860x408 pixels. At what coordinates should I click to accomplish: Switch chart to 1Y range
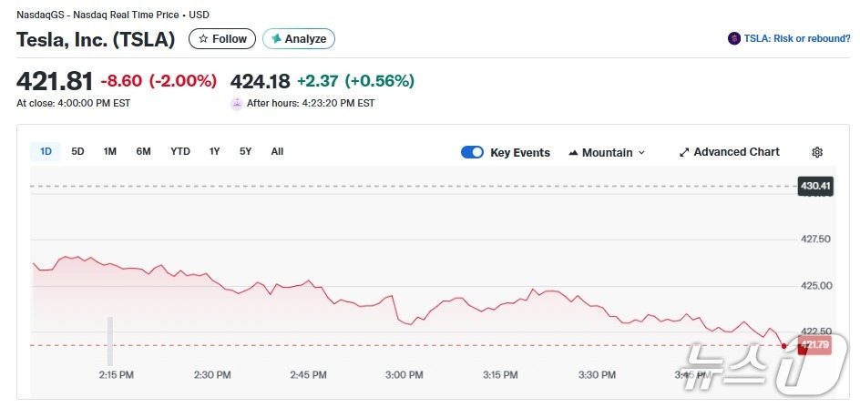coord(214,151)
